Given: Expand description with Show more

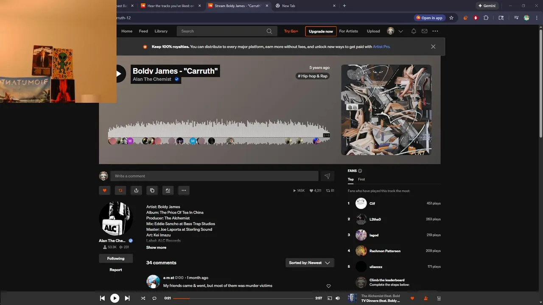Looking at the screenshot, I should pos(156,247).
